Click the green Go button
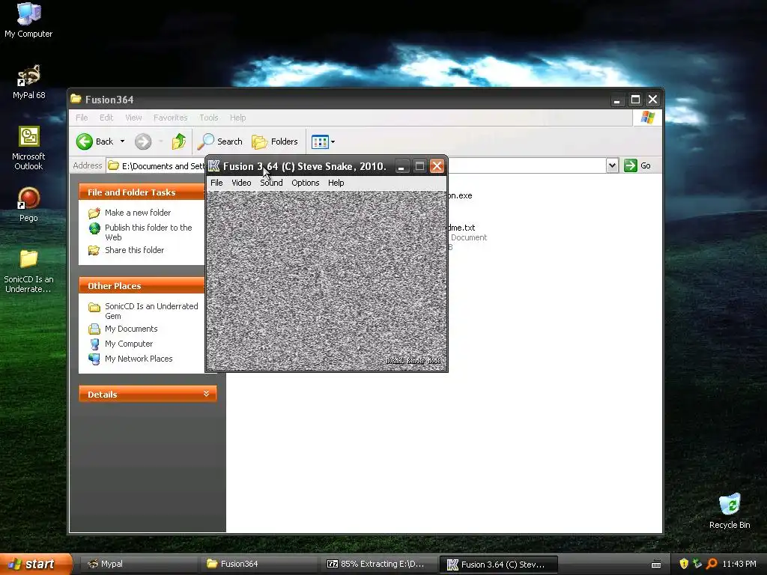Screen dimensions: 767x575 (637, 165)
